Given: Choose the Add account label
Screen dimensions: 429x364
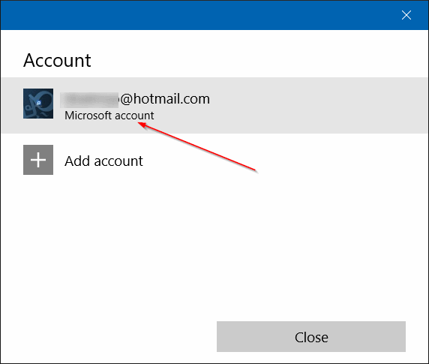Looking at the screenshot, I should point(103,161).
